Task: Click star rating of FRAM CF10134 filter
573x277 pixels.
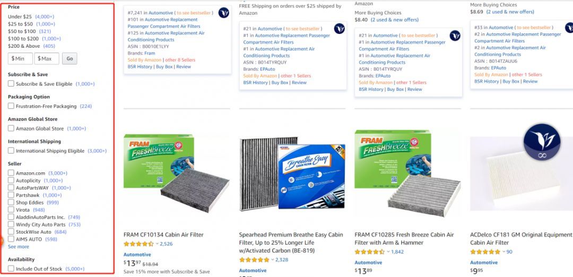Action: click(x=139, y=244)
